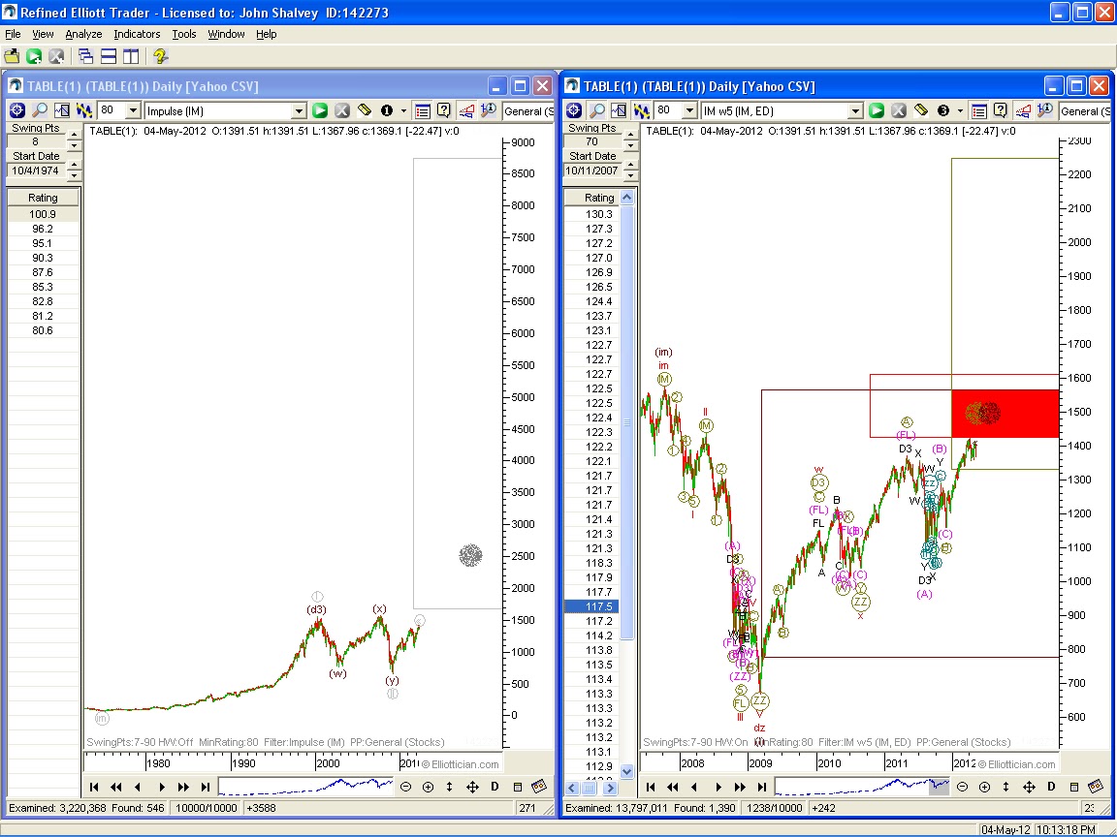Toggle the wave zigzag icon in right window toolbar
This screenshot has width=1117, height=837.
coord(642,110)
